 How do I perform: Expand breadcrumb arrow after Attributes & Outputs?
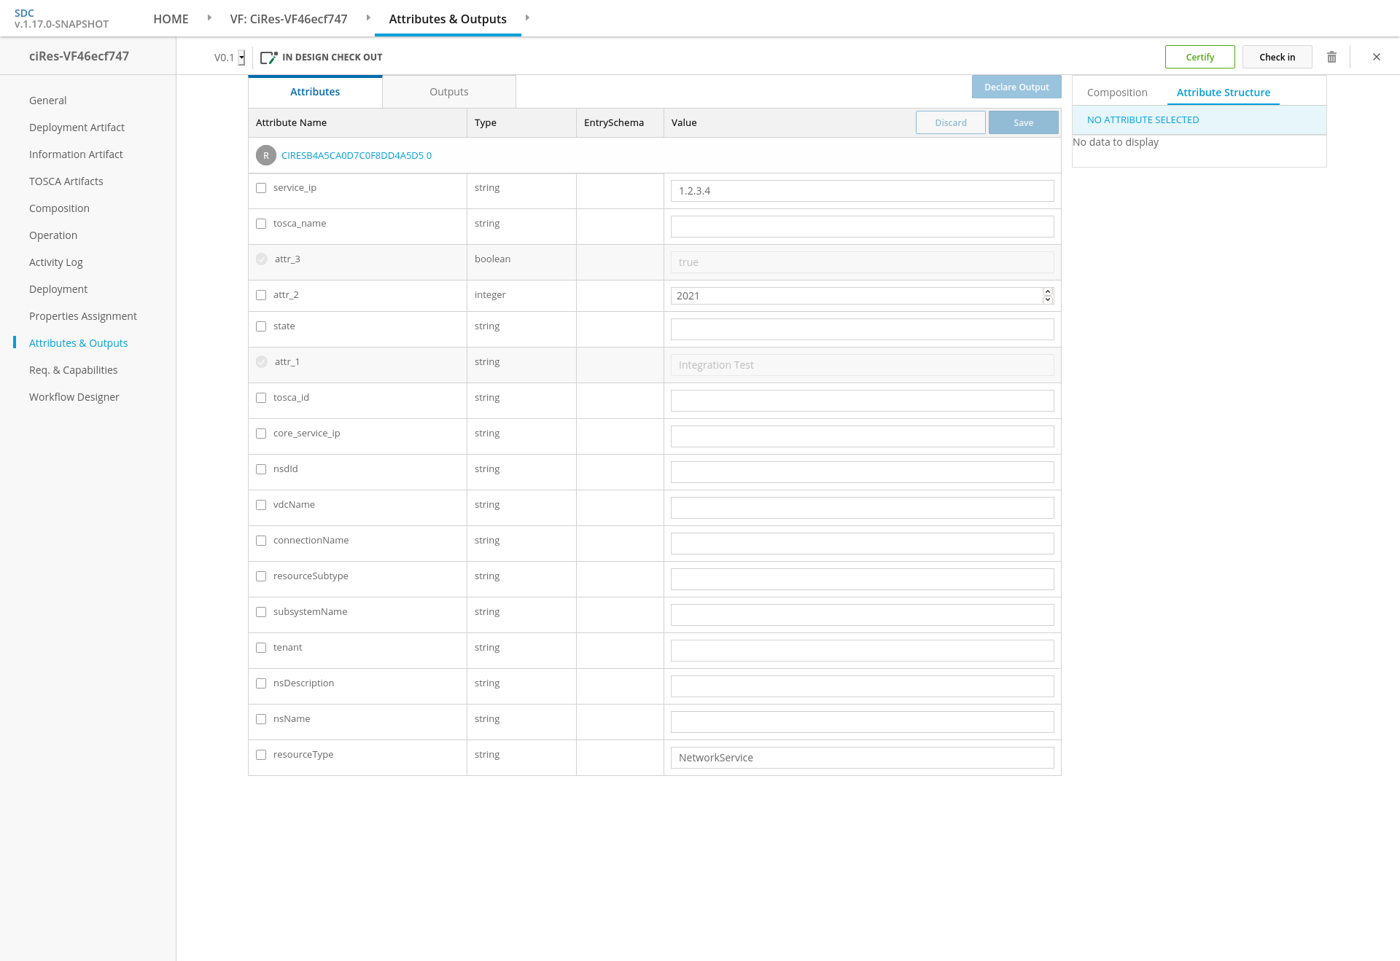(x=527, y=17)
